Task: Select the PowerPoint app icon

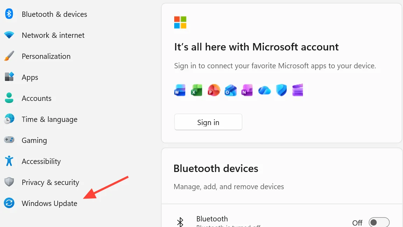Action: tap(213, 90)
